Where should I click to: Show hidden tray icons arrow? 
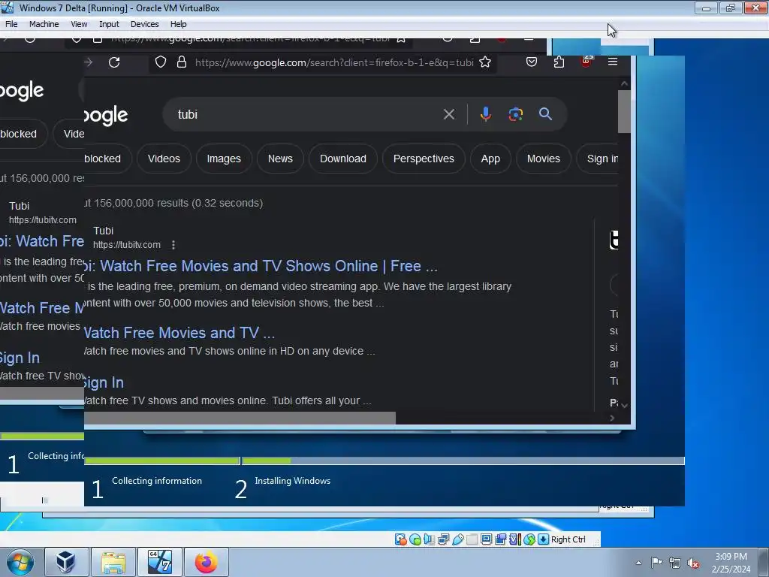tap(638, 563)
